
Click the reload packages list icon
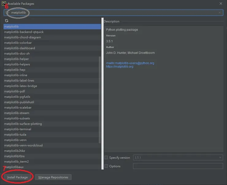point(6,21)
